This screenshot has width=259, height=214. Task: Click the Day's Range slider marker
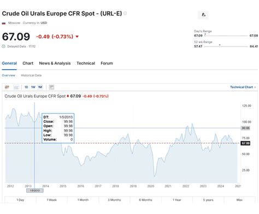[205, 34]
